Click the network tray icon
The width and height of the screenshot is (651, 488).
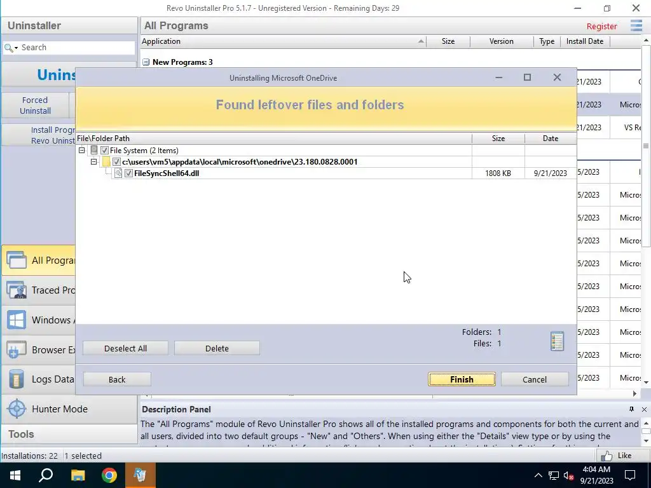click(x=554, y=475)
